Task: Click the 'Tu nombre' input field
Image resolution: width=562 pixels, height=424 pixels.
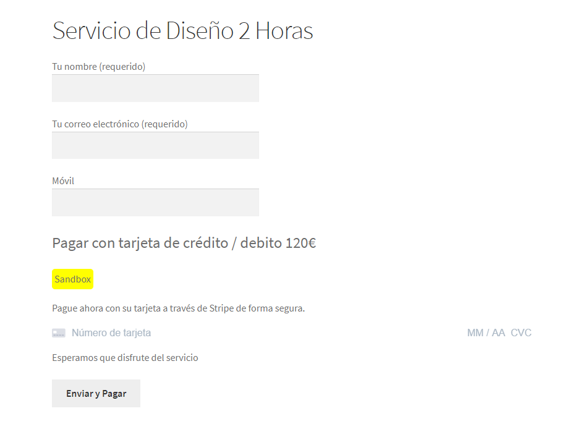Action: 155,88
